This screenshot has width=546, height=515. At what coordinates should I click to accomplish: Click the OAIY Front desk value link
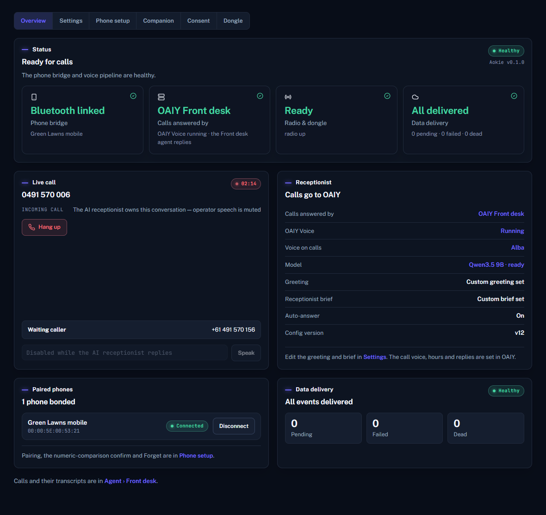point(501,214)
